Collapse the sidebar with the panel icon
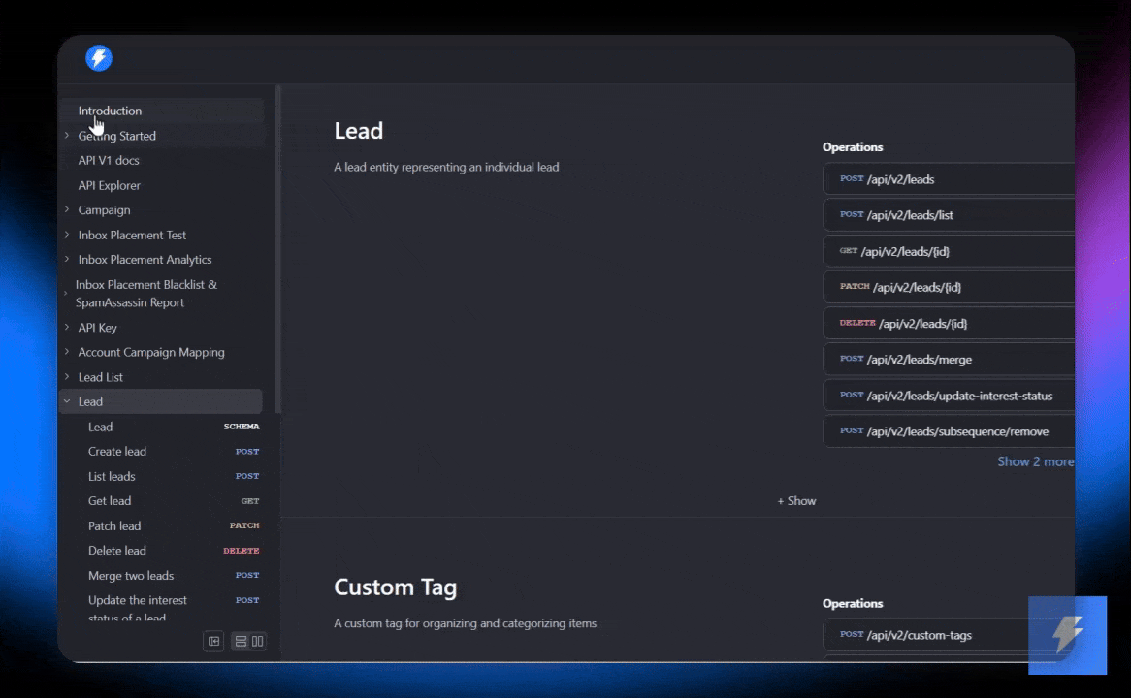1131x698 pixels. (214, 641)
